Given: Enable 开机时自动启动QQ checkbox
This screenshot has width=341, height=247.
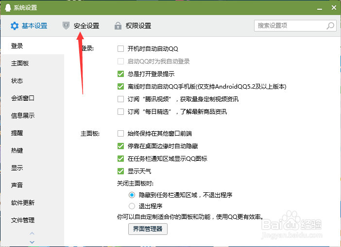Looking at the screenshot, I should [x=120, y=48].
